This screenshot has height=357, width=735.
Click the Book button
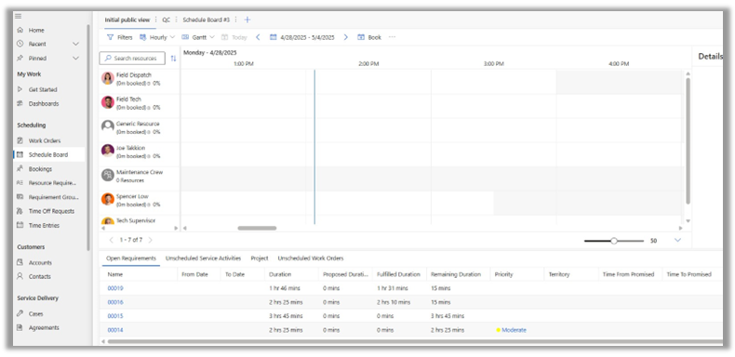369,37
